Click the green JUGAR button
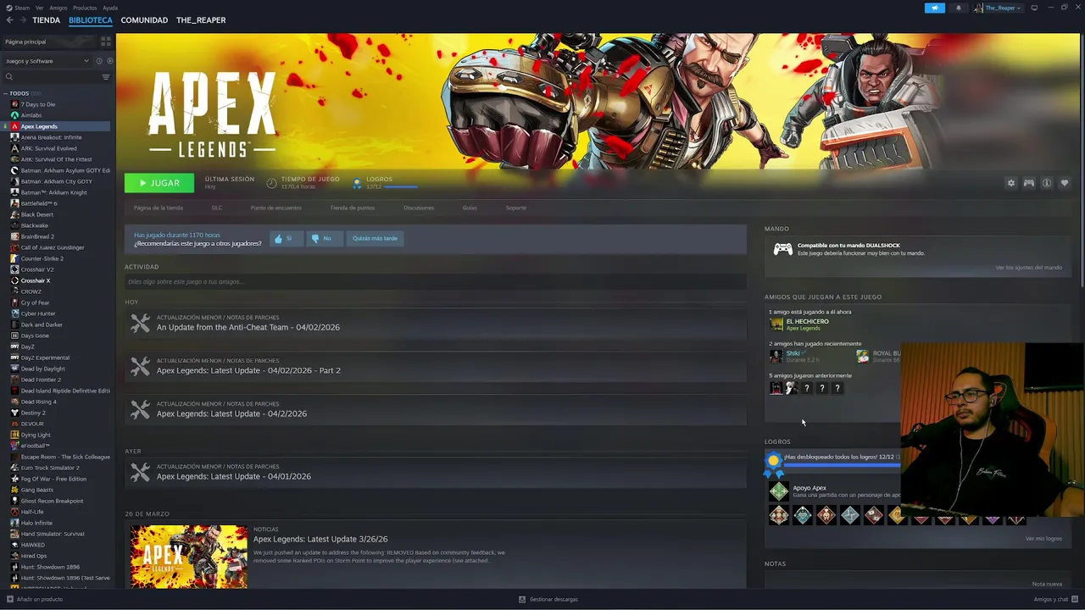1085x610 pixels. click(x=159, y=183)
